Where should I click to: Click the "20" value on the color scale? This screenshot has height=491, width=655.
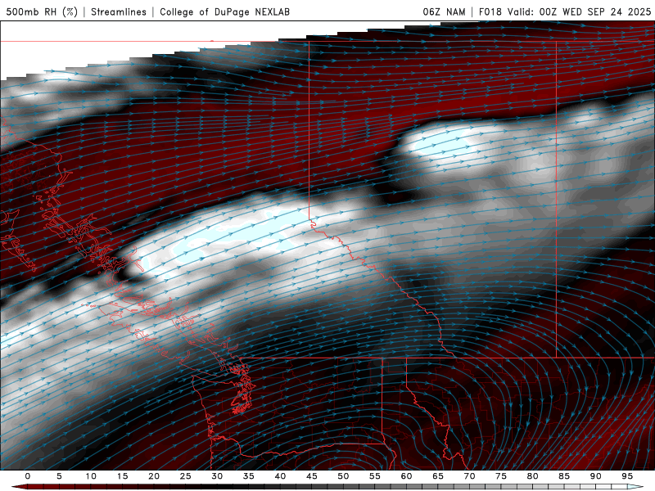[x=154, y=476]
